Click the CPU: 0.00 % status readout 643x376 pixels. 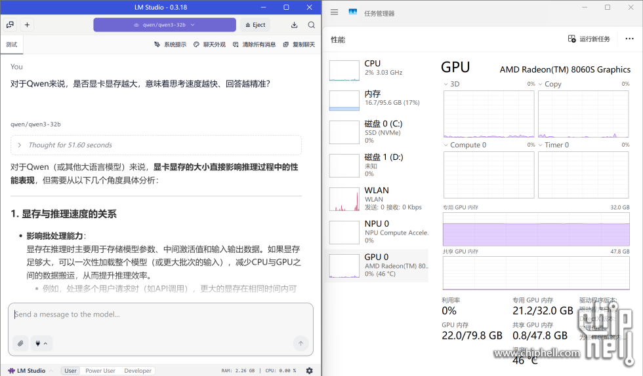click(281, 371)
